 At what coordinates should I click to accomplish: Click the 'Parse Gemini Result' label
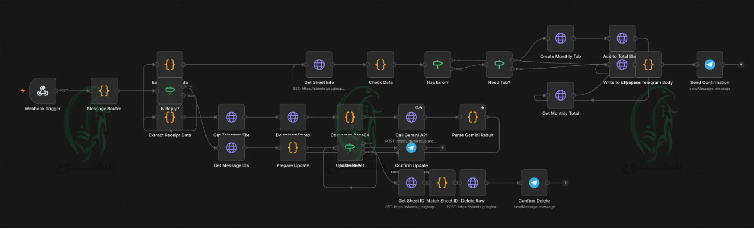(473, 135)
